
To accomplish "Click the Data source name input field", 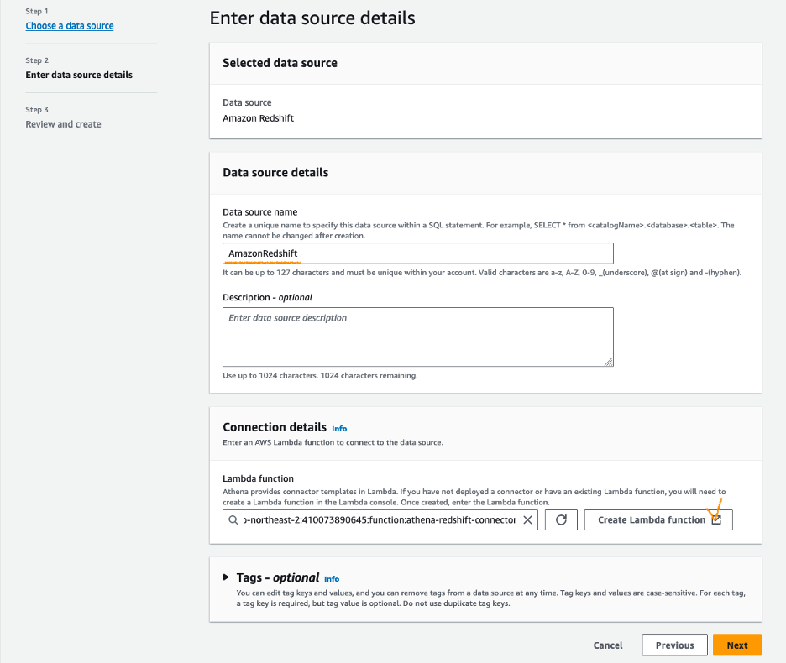I will tap(418, 253).
